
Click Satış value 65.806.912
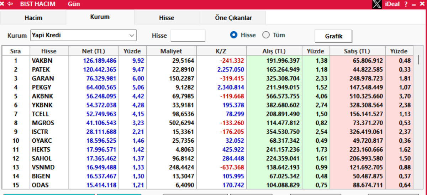(368, 60)
